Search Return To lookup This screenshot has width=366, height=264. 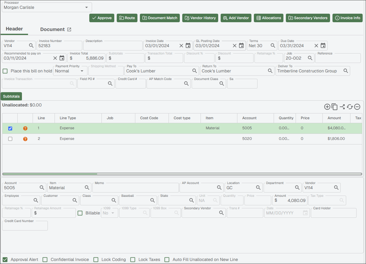click(270, 71)
